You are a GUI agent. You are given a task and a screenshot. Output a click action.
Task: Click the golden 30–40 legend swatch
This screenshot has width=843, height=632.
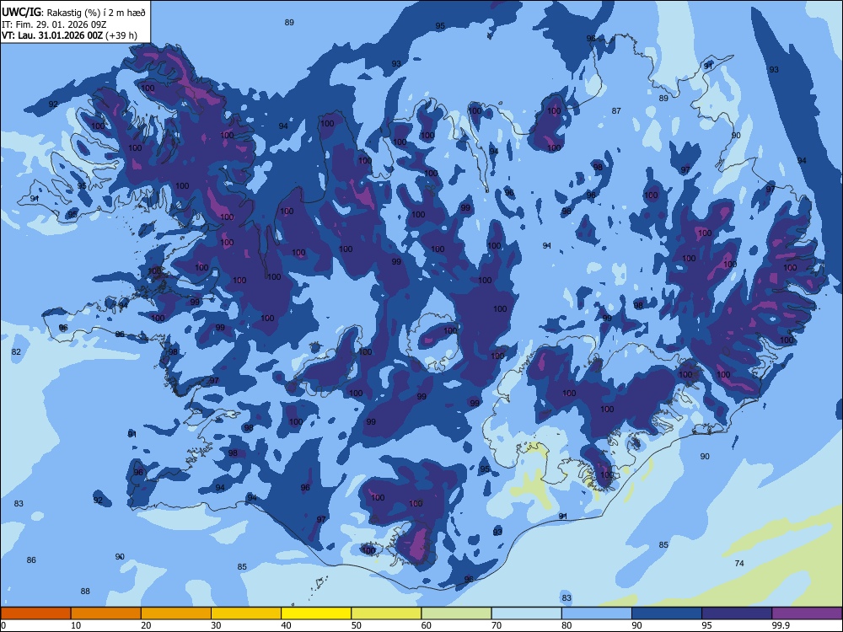pyautogui.click(x=246, y=613)
